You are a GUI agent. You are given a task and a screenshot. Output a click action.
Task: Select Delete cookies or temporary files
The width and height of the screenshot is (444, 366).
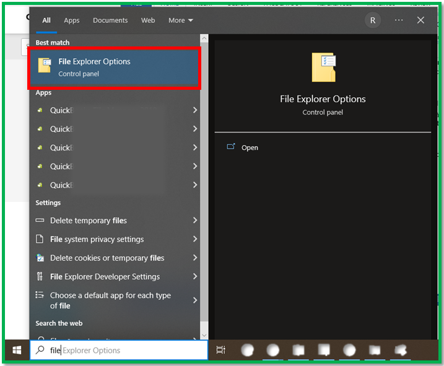coord(115,258)
